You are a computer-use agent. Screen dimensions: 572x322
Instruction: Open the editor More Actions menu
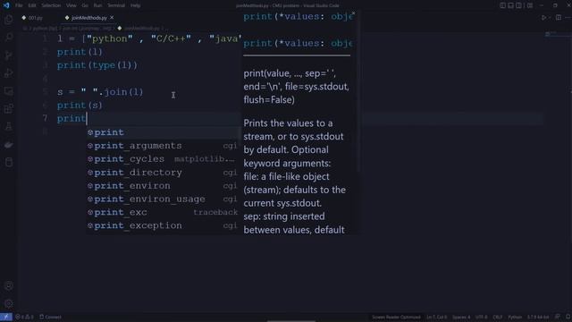(568, 18)
